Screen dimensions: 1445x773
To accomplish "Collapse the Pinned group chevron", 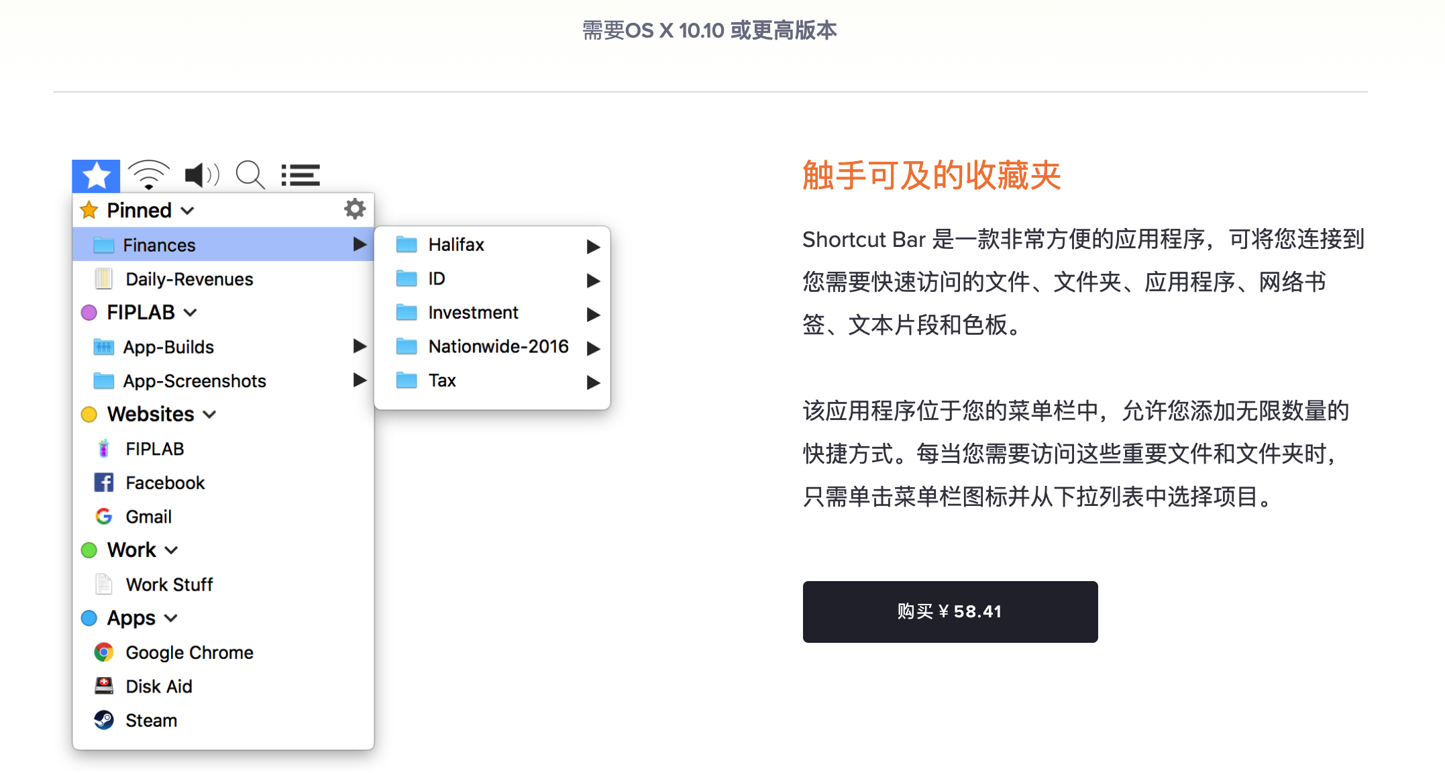I will coord(188,211).
